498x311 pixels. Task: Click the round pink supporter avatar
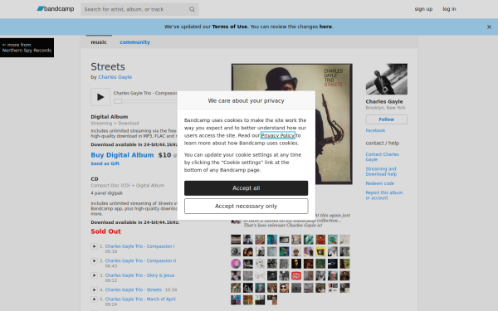pyautogui.click(x=236, y=264)
